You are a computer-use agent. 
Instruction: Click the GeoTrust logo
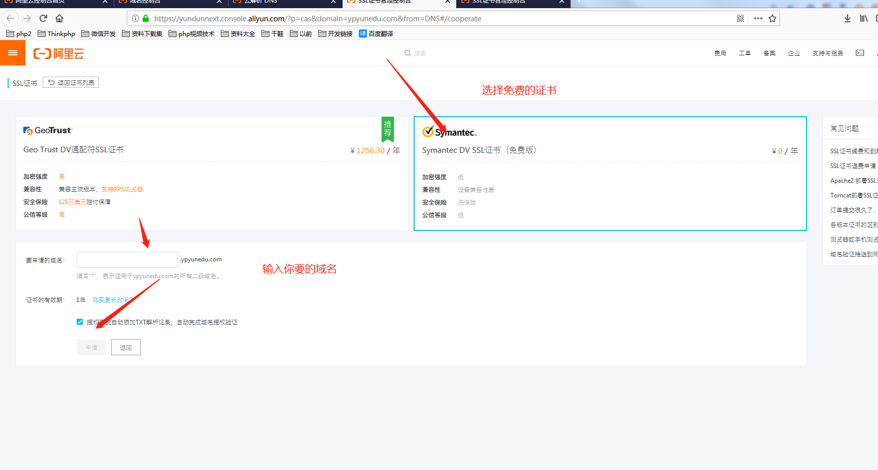point(48,130)
